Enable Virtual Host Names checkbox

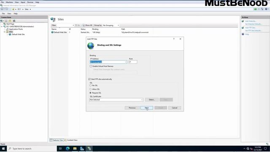click(x=91, y=66)
